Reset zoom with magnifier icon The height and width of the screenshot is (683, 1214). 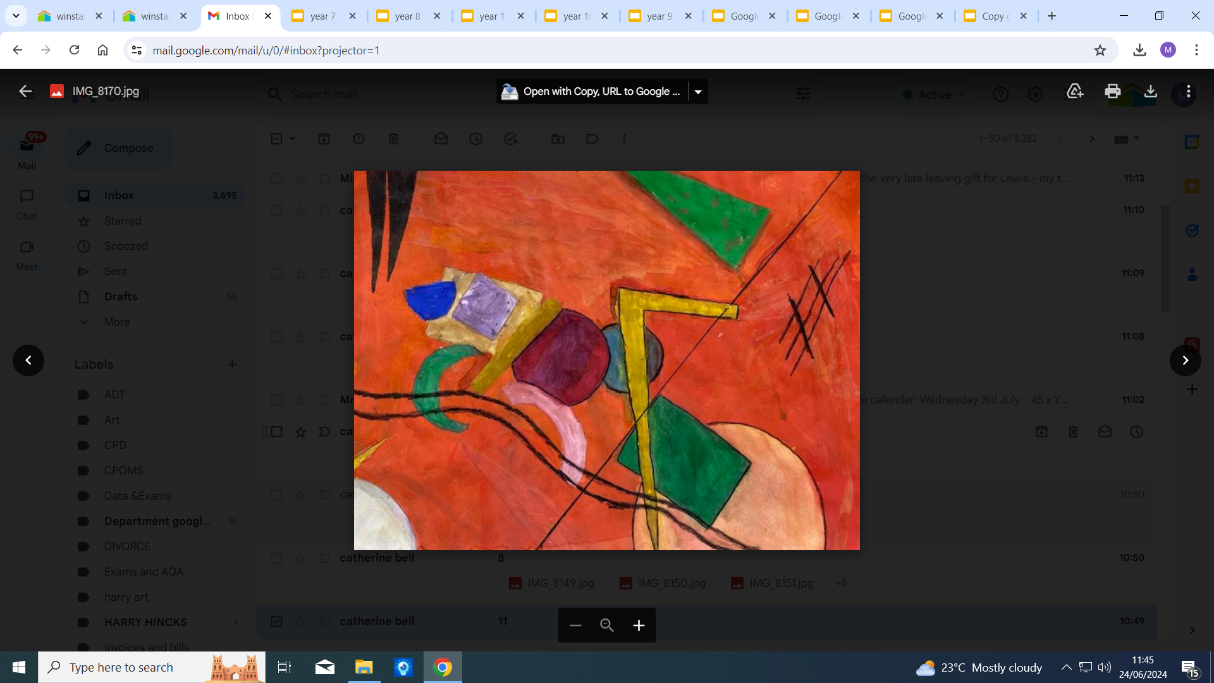coord(607,625)
